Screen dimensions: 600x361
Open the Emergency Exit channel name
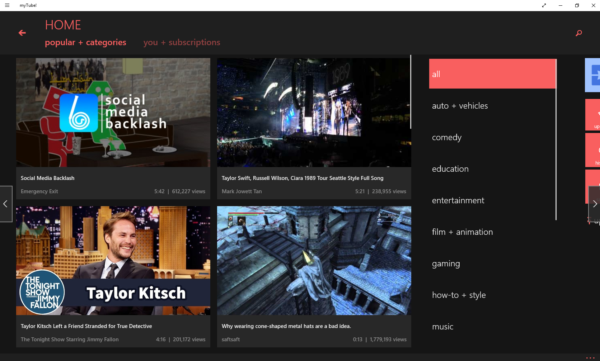[x=39, y=191]
